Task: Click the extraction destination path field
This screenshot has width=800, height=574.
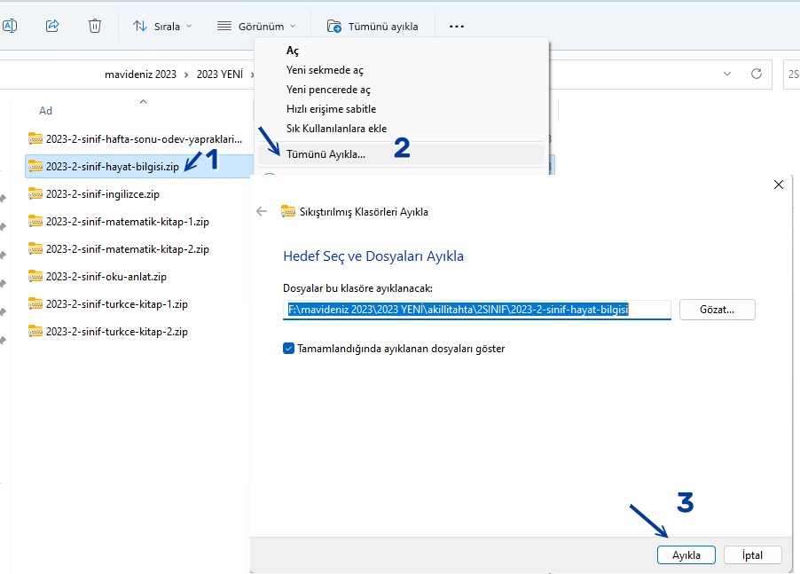Action: click(476, 310)
